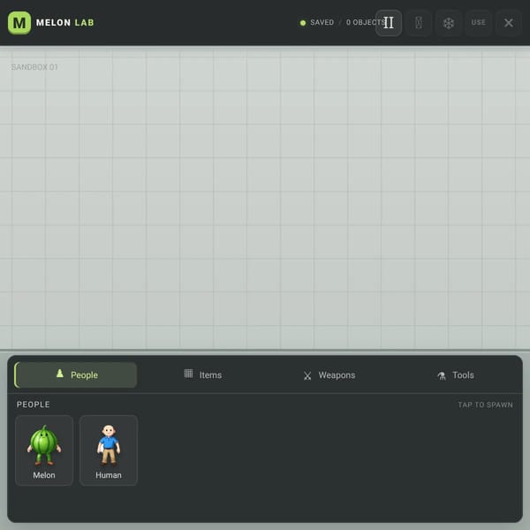Viewport: 530px width, 530px height.
Task: Spawn the Human character
Action: (109, 450)
